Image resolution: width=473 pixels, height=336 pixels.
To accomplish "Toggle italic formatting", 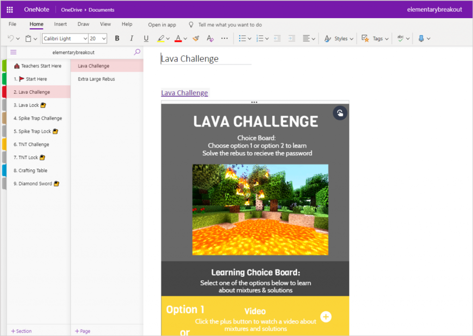I will [x=132, y=39].
